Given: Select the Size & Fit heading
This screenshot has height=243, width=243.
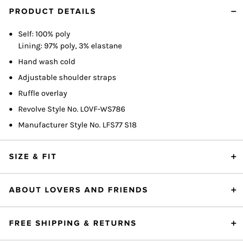Looking at the screenshot, I should coord(33,157).
